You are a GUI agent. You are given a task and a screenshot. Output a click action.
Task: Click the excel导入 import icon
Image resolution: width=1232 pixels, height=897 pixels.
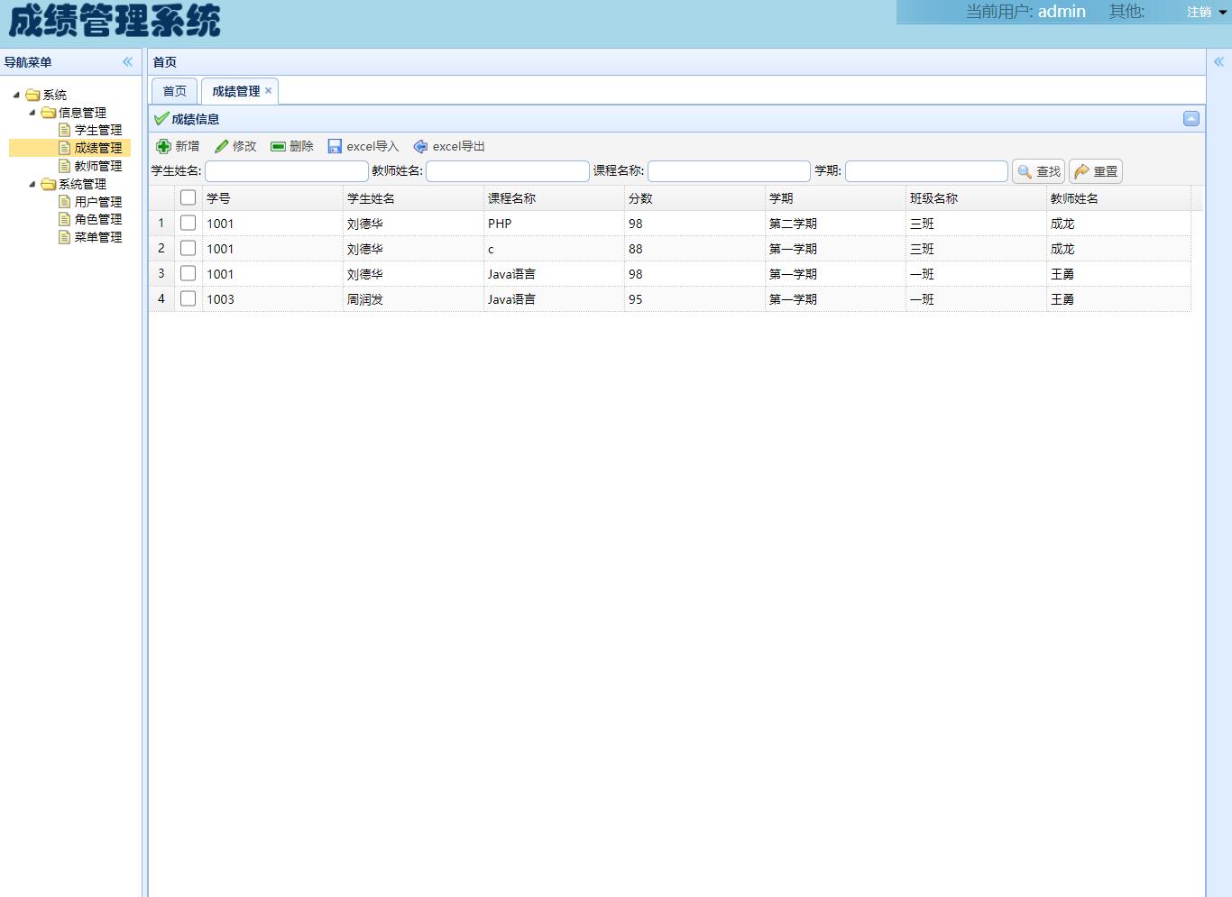(336, 146)
